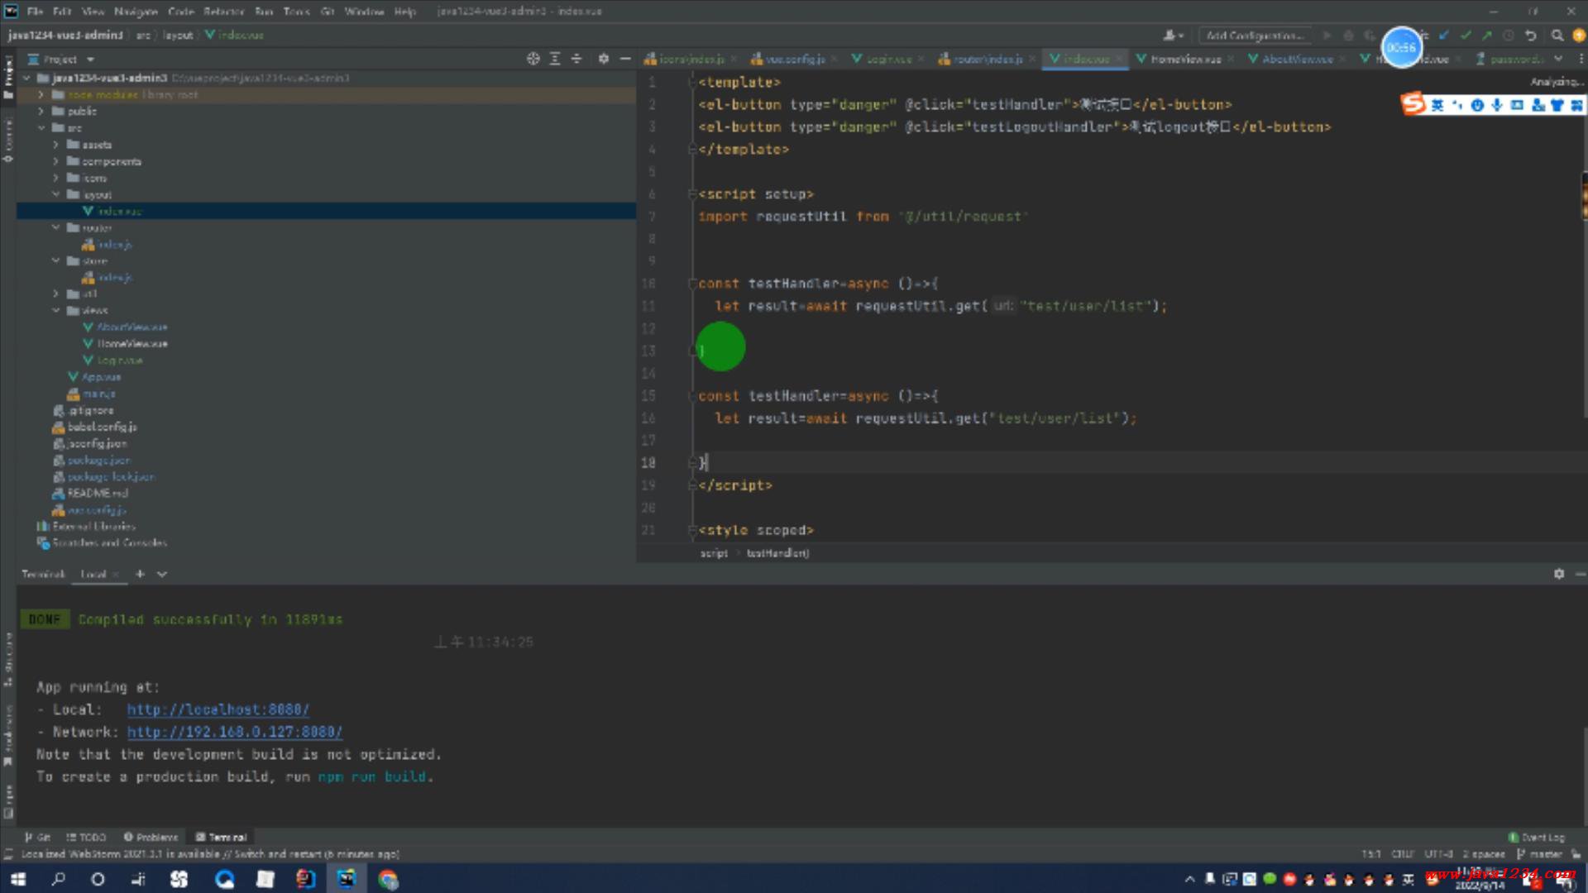Viewport: 1588px width, 893px height.
Task: Open Chrome from the taskbar
Action: click(x=388, y=879)
